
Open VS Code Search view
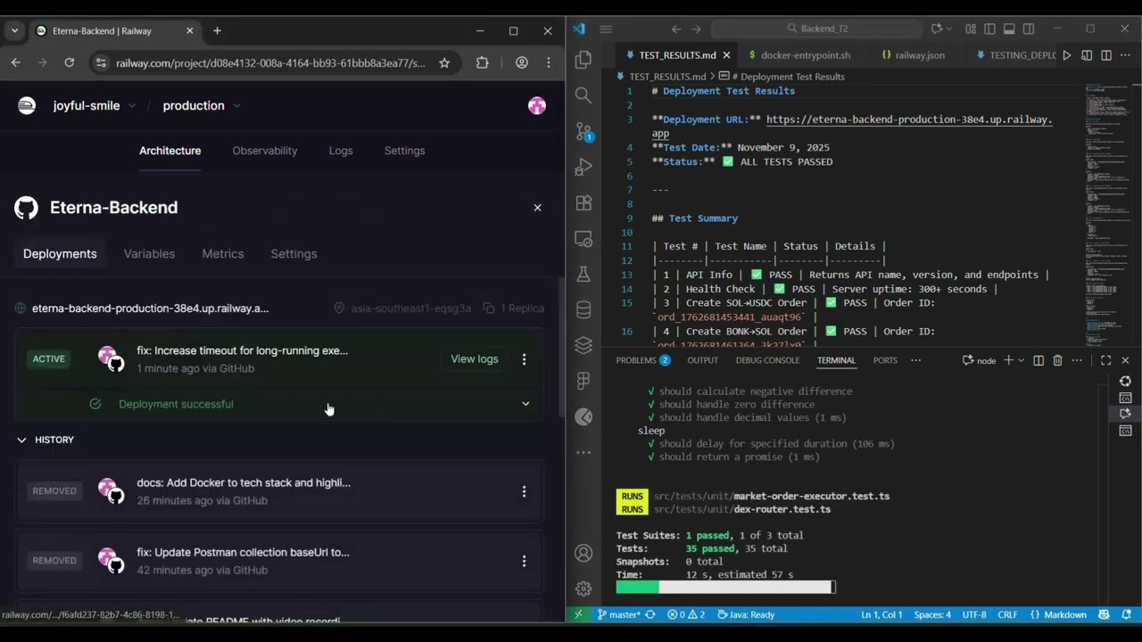[x=583, y=95]
